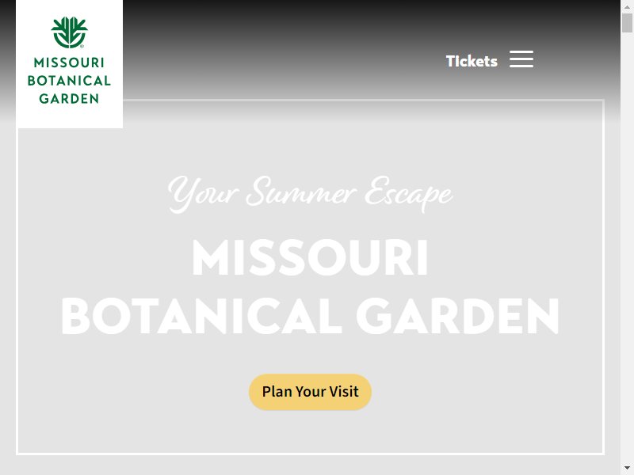This screenshot has width=634, height=475.
Task: Click the Your Summer Escape script heading
Action: click(x=310, y=194)
